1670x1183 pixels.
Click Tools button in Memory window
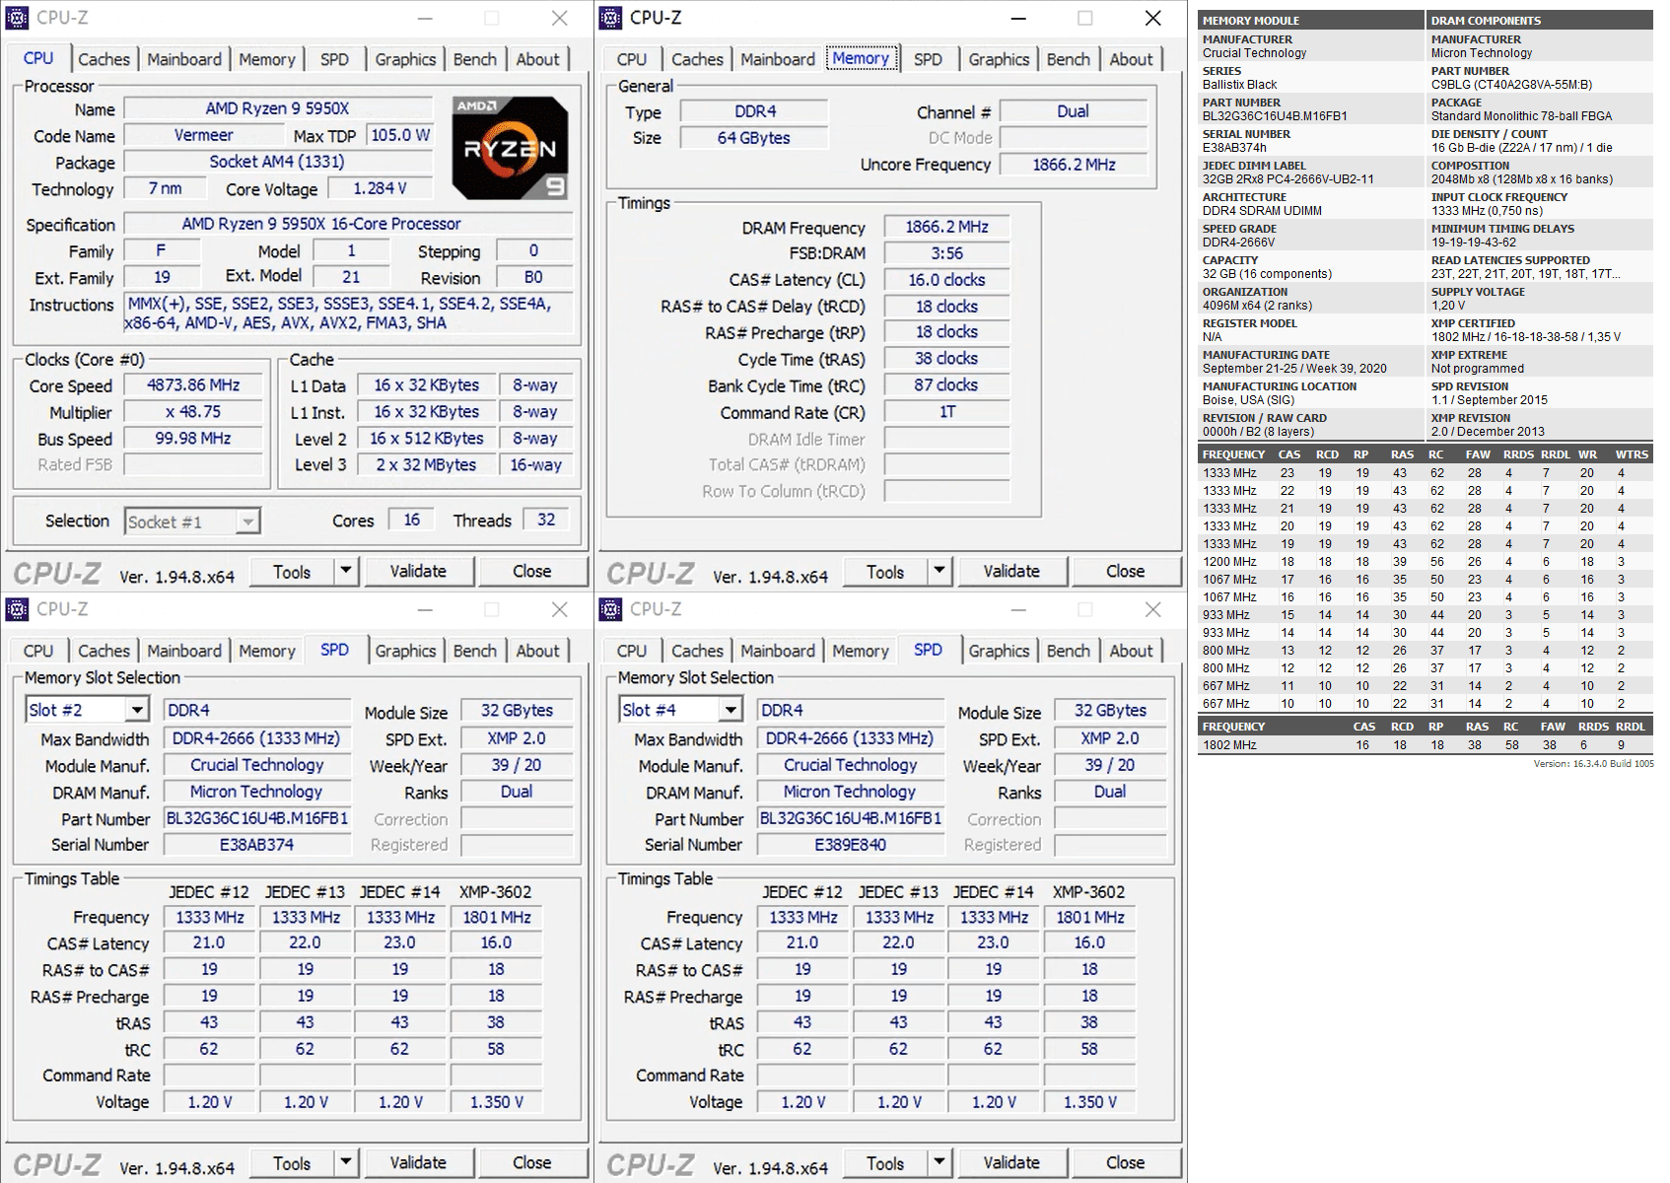(x=885, y=571)
